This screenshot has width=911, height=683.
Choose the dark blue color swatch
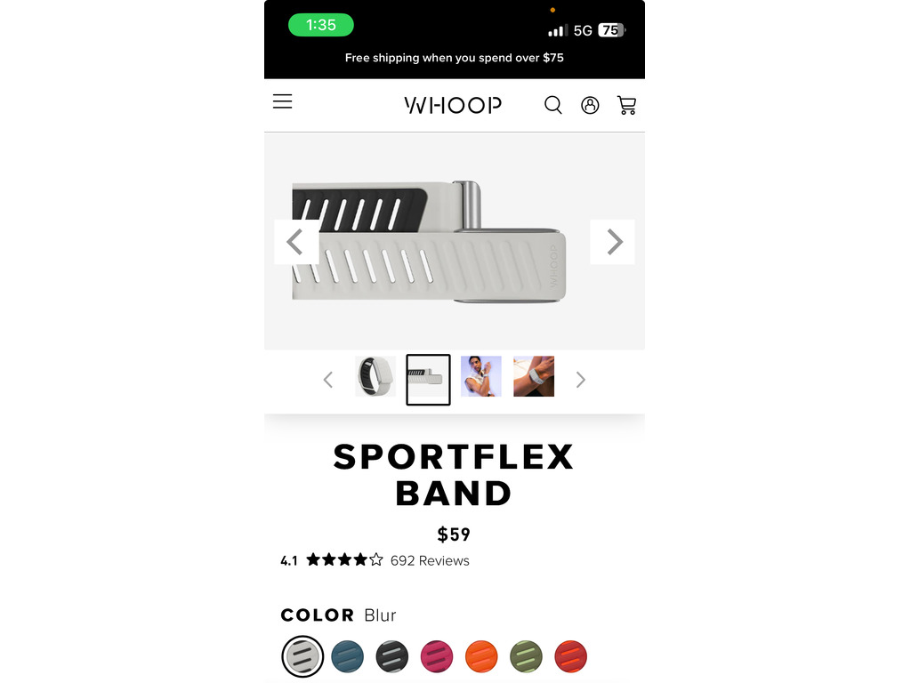tap(348, 656)
